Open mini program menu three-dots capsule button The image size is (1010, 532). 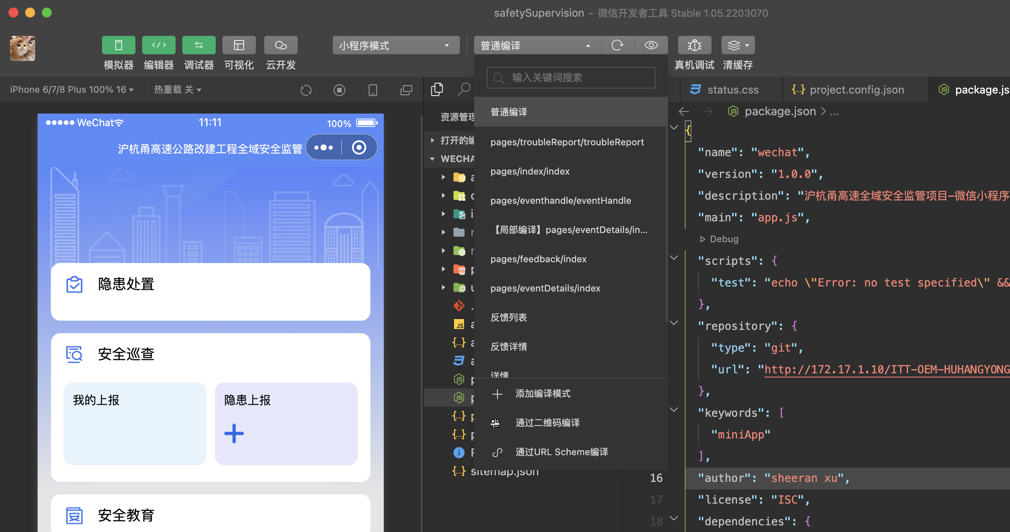324,147
